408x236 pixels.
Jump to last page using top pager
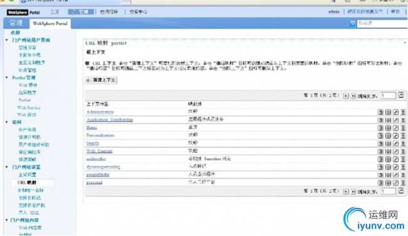click(353, 96)
